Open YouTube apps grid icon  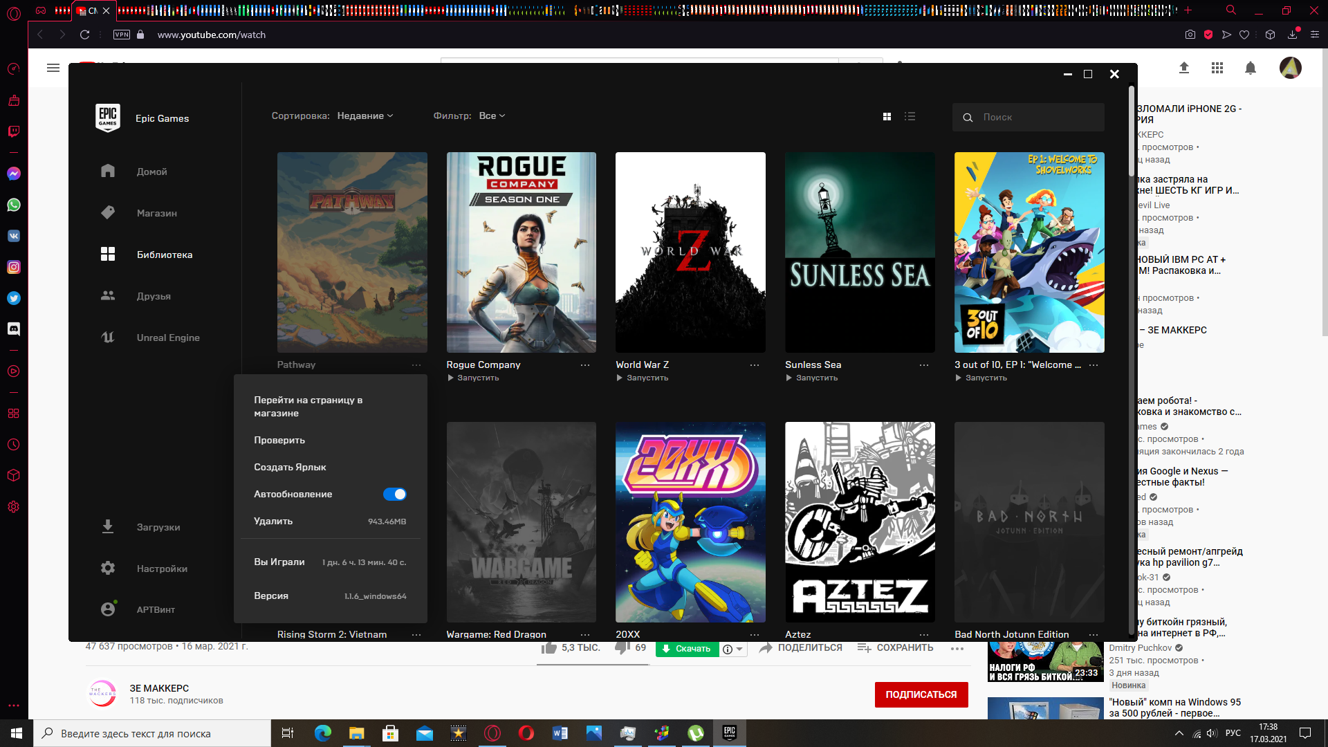[x=1217, y=68]
